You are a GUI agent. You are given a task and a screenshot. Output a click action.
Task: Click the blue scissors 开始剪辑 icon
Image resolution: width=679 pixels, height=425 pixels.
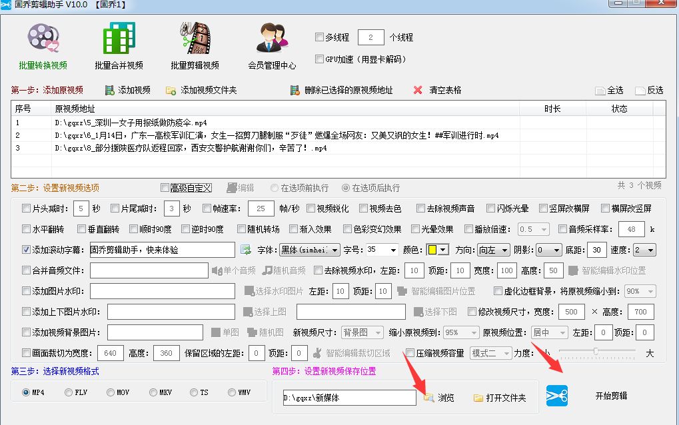click(x=557, y=396)
